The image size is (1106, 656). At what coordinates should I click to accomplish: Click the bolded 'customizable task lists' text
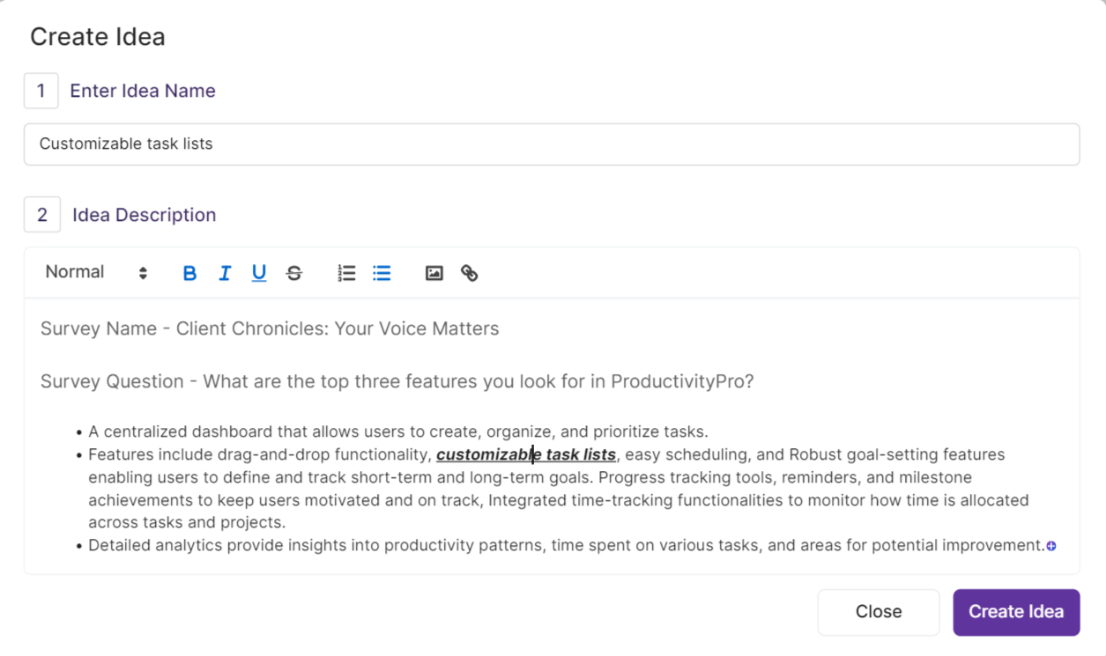coord(527,454)
